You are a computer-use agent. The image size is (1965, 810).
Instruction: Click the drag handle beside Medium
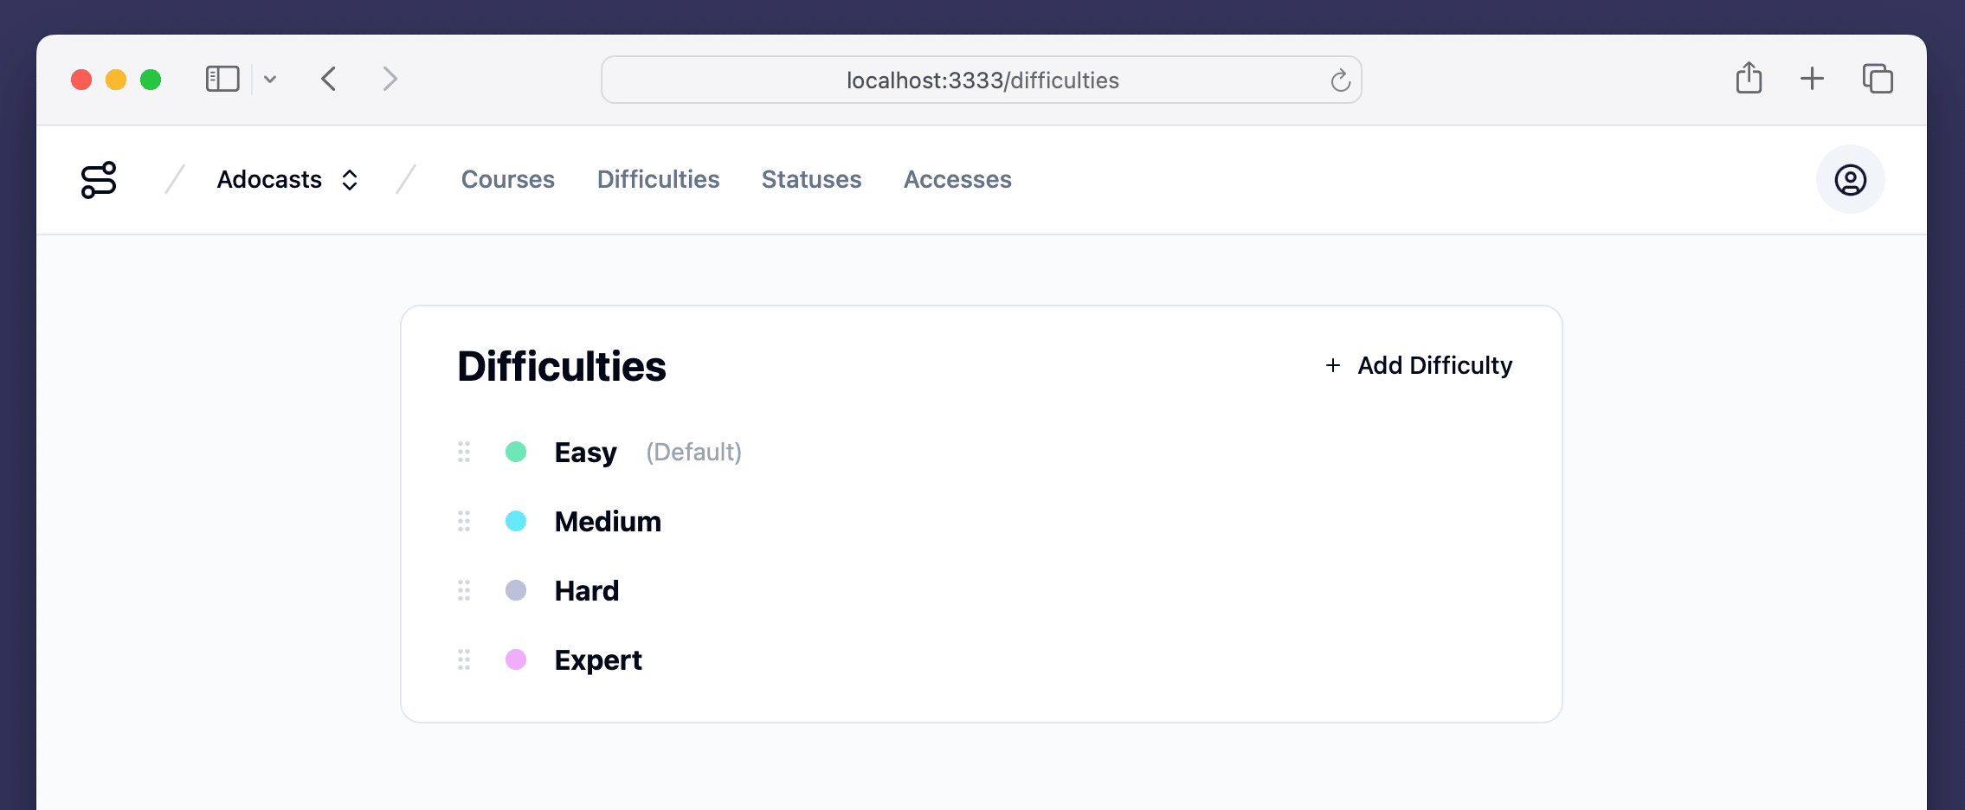pos(464,521)
